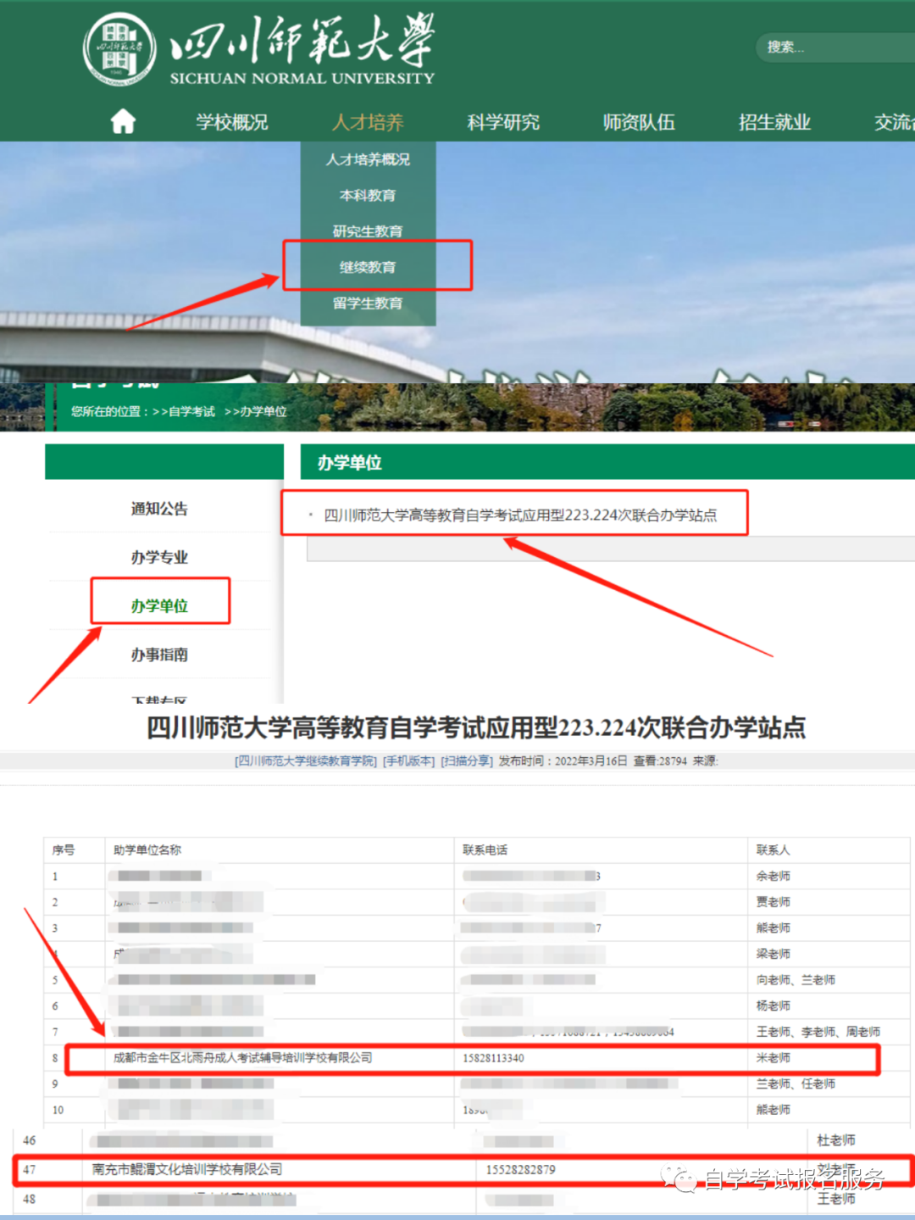Open the 人才培养 navigation menu
The width and height of the screenshot is (915, 1220).
click(368, 122)
